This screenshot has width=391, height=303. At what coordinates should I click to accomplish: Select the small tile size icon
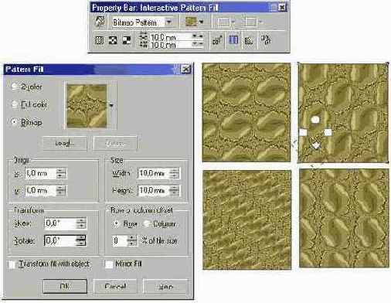coord(100,40)
